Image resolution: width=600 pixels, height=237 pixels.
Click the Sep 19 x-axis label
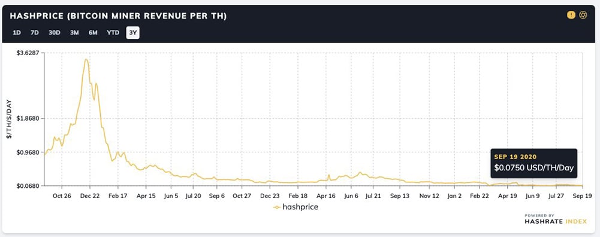tap(583, 196)
